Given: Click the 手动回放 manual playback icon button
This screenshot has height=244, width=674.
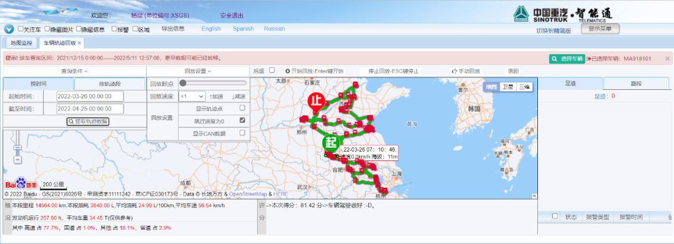Looking at the screenshot, I should point(466,71).
